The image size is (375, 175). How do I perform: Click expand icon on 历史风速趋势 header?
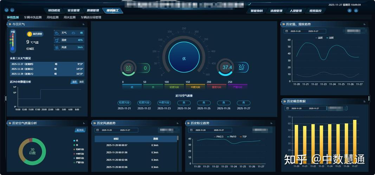click(177, 123)
